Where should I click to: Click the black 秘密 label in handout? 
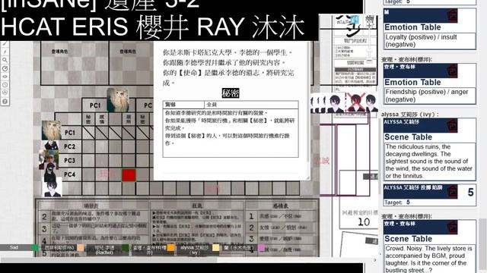[x=231, y=93]
